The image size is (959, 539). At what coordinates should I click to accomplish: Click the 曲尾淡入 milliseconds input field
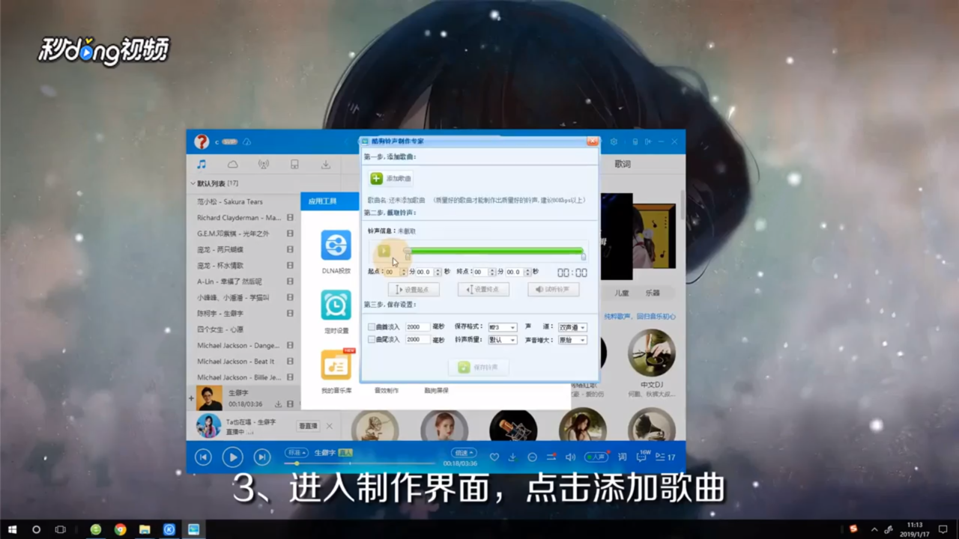[x=417, y=339]
